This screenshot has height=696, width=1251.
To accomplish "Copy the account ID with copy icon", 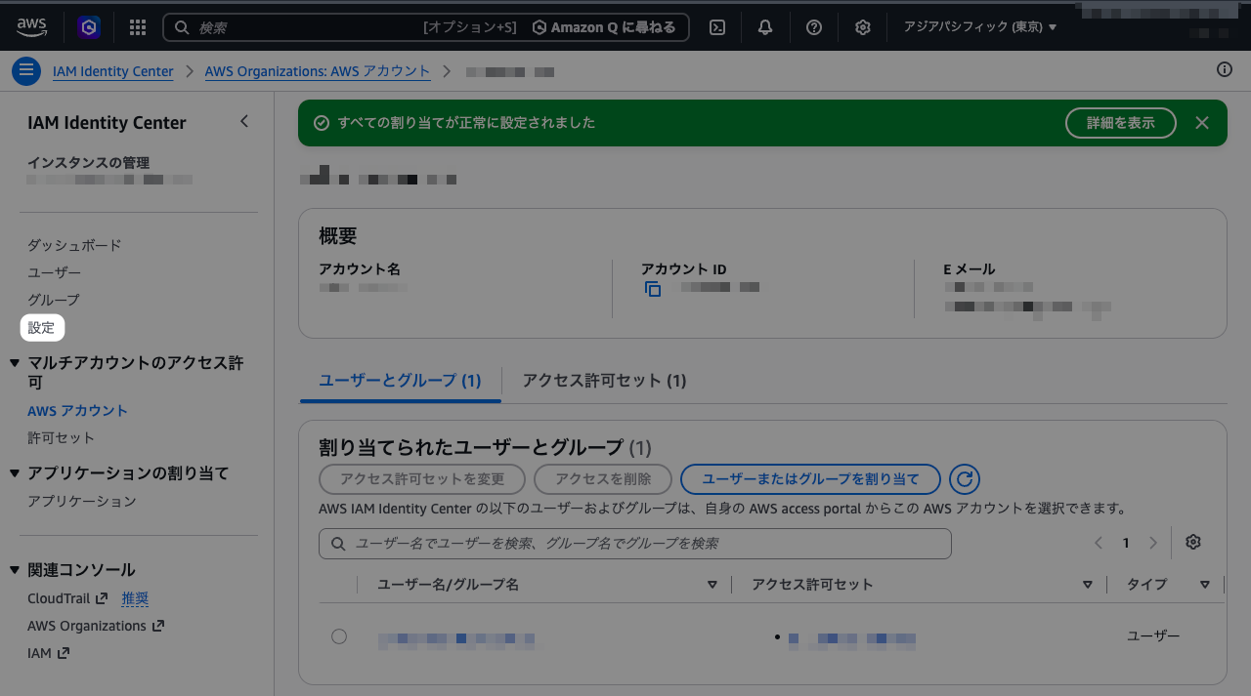I will pos(653,289).
